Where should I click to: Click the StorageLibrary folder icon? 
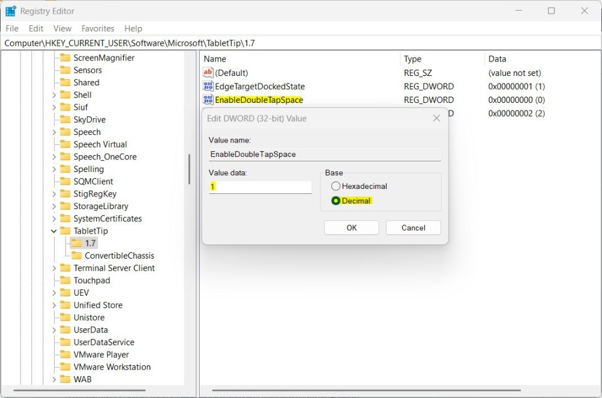pos(65,206)
